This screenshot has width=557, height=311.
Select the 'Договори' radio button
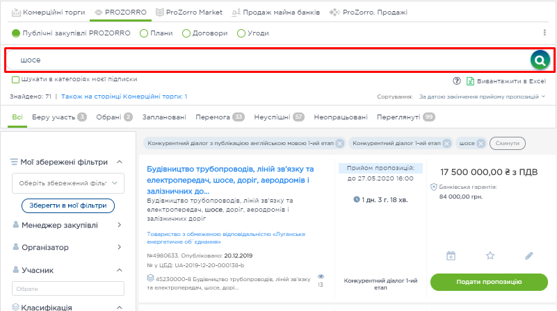coord(186,33)
